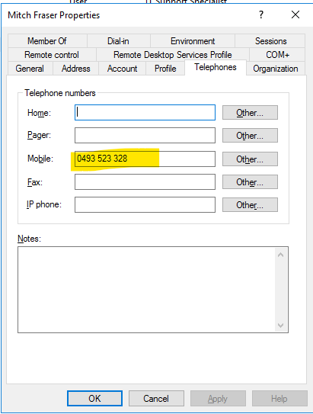Focus the Pager number input field
The height and width of the screenshot is (414, 313).
(x=145, y=136)
